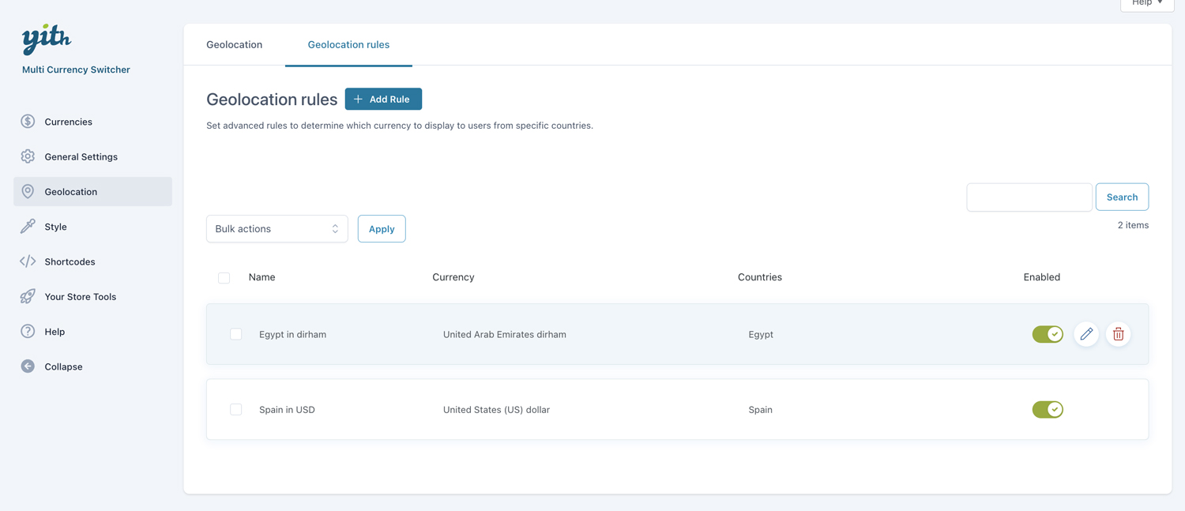This screenshot has height=511, width=1185.
Task: Click the Help question mark icon
Action: [x=28, y=332]
